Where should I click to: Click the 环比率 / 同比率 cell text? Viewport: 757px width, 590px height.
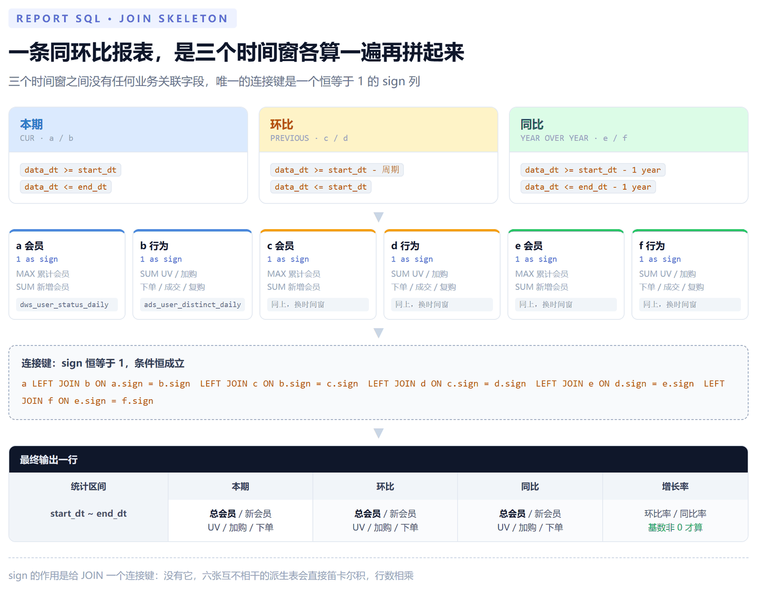[x=675, y=513]
